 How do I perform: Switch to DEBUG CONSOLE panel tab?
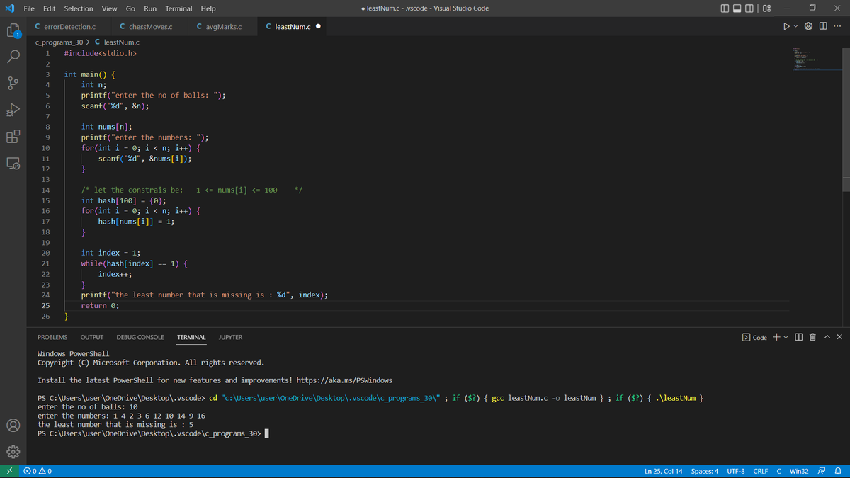click(140, 337)
